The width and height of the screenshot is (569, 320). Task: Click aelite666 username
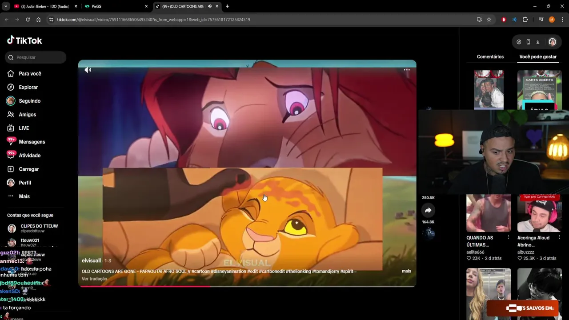(x=475, y=252)
